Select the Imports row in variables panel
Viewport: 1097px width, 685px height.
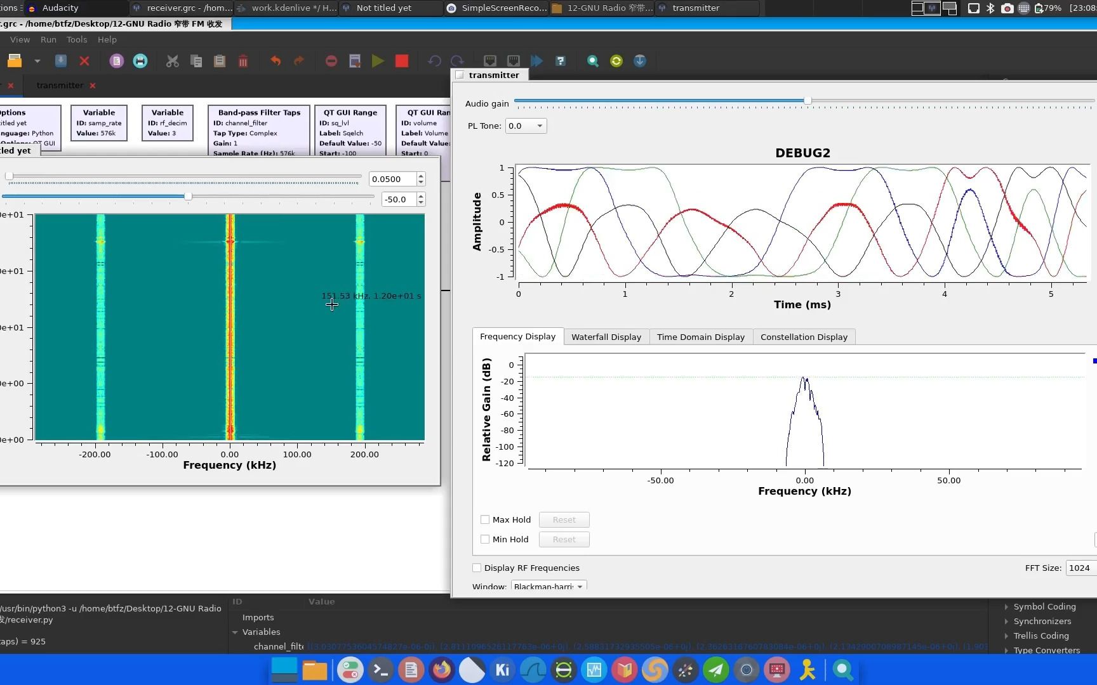click(258, 617)
